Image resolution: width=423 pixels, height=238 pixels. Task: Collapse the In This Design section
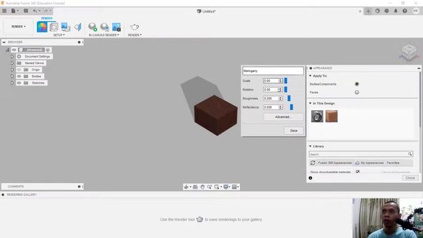[x=310, y=103]
